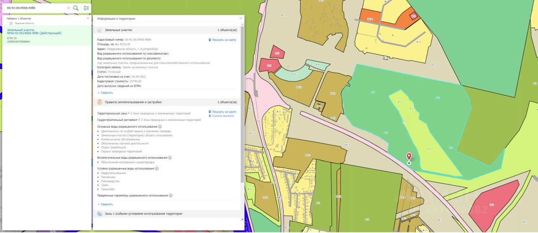538x233 pixels.
Task: Clear the cadastral number search field
Action: click(x=69, y=8)
